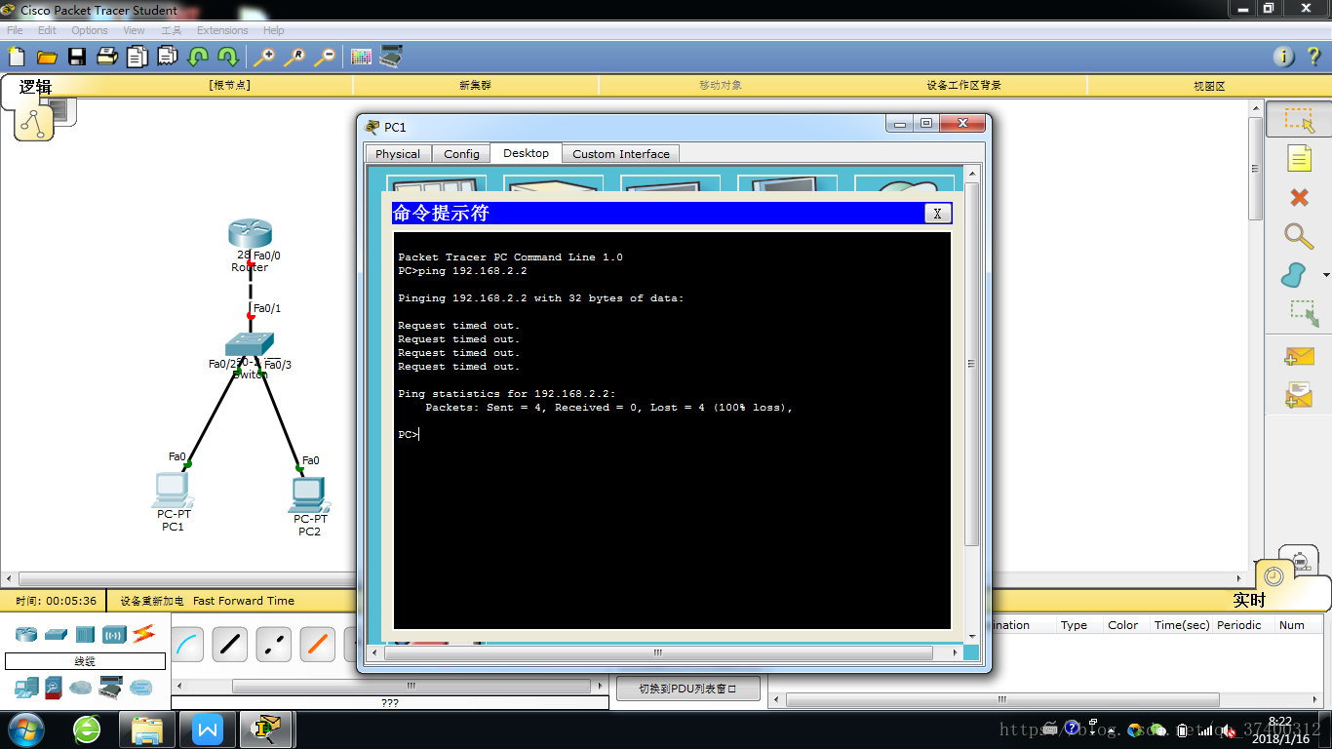Select the Switches device category

(x=56, y=634)
